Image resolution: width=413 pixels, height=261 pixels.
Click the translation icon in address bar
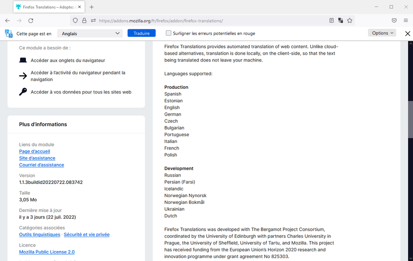[340, 21]
